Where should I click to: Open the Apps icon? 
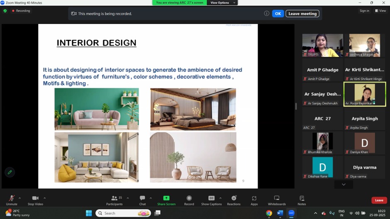click(x=254, y=198)
